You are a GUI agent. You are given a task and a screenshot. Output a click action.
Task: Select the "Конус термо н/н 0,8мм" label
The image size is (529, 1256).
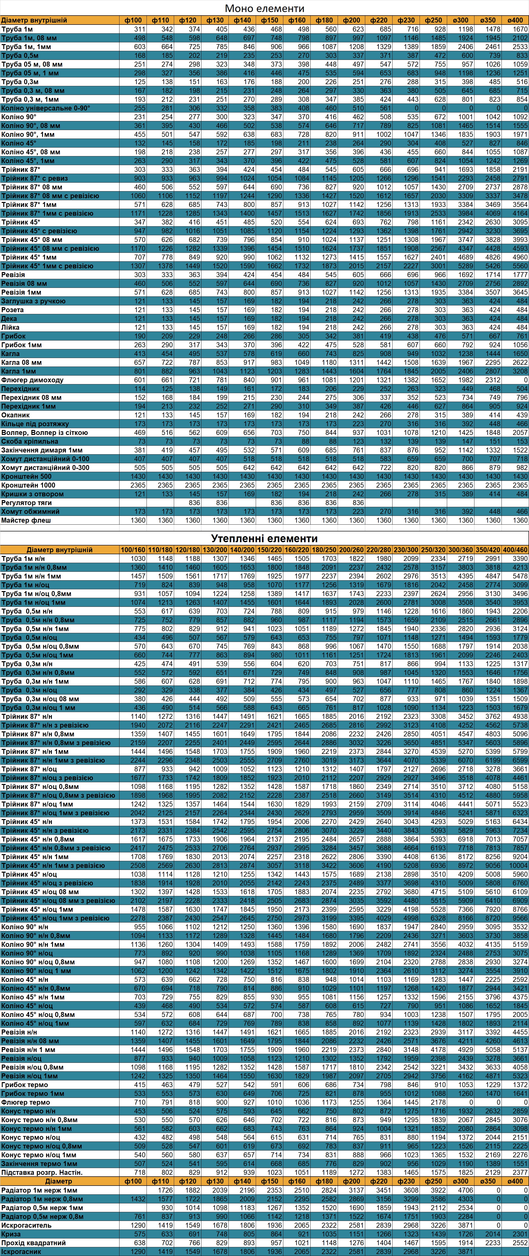[x=40, y=1120]
